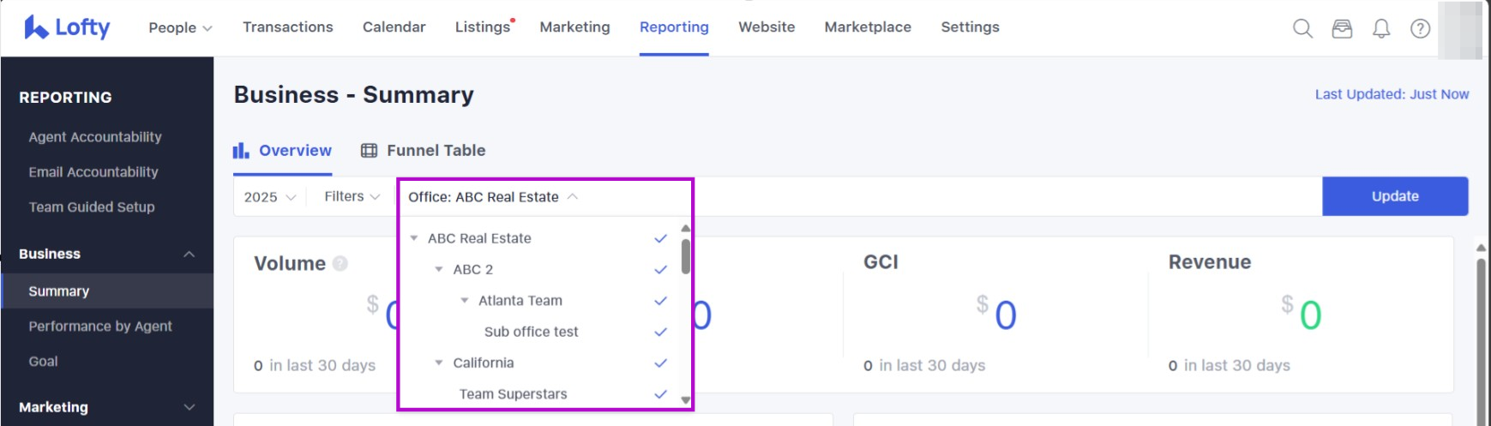Screen dimensions: 1491x426
Task: Click the Funnel Table grid icon
Action: pyautogui.click(x=369, y=151)
